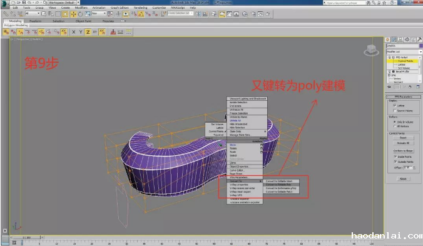Toggle the Lattice display checkbox

click(395, 105)
